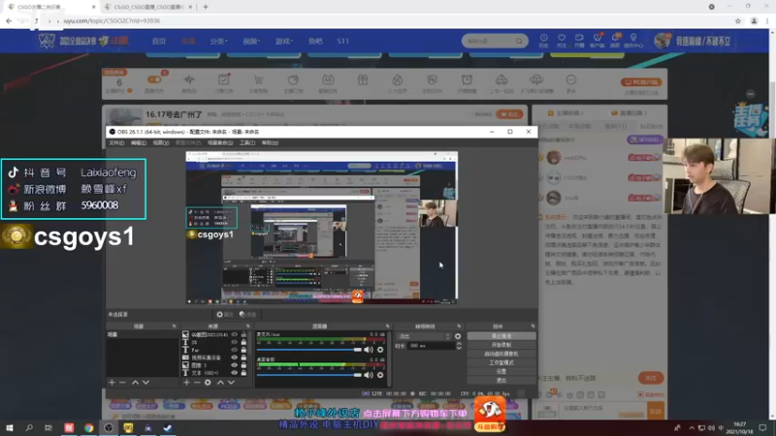The width and height of the screenshot is (776, 436).
Task: Open history clock icon in Douyu header
Action: point(543,40)
